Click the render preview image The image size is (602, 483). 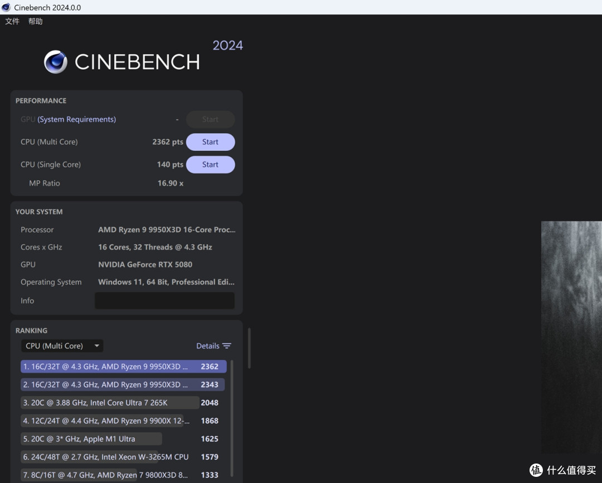coord(571,337)
